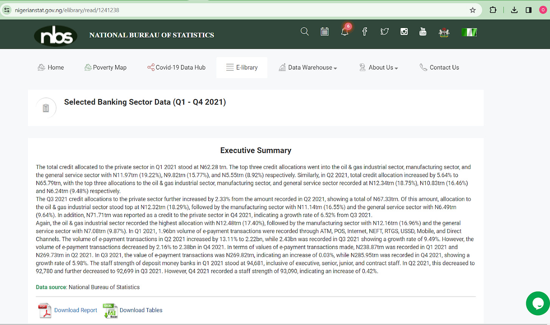The image size is (550, 325).
Task: Click the browser address bar URL
Action: click(67, 10)
